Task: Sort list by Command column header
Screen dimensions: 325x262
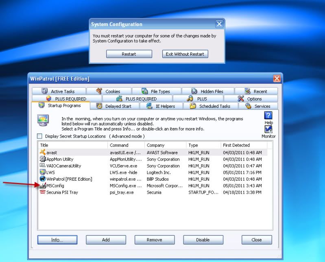Action: pos(126,145)
